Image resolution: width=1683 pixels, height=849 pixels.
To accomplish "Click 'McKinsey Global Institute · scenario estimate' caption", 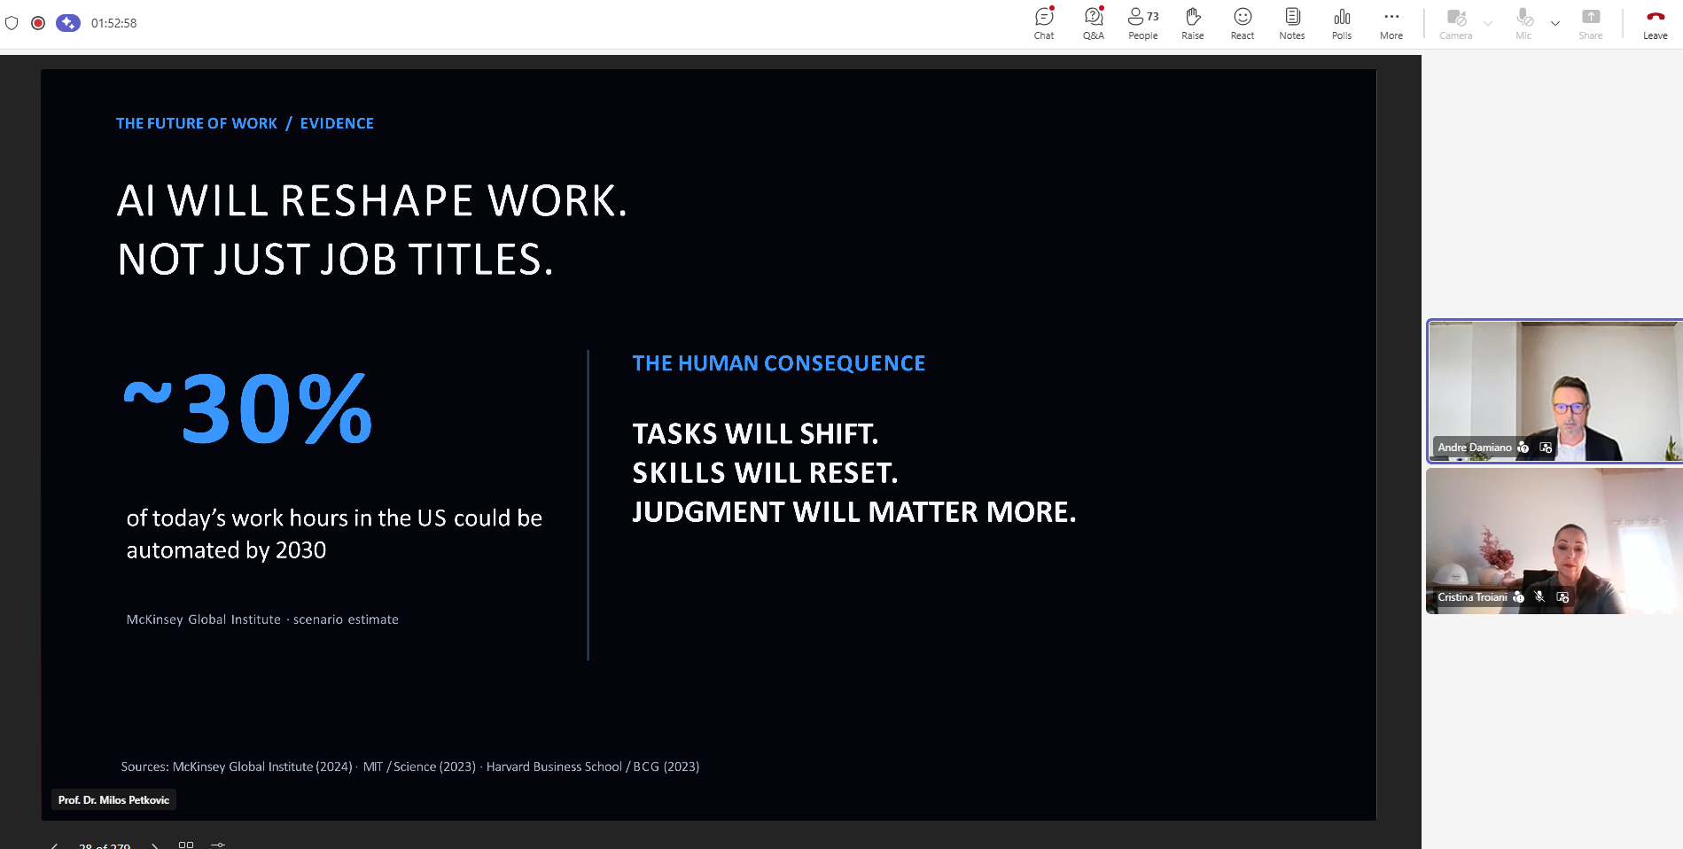I will click(x=262, y=619).
